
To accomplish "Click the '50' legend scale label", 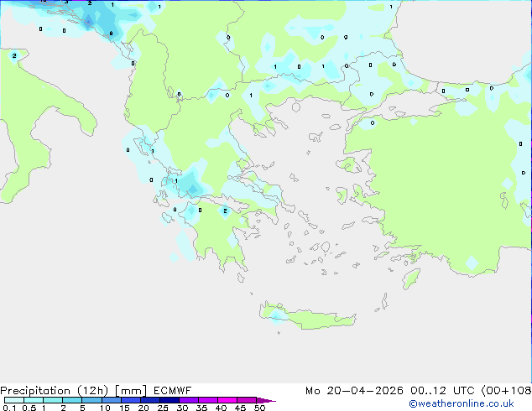I will pyautogui.click(x=260, y=408).
